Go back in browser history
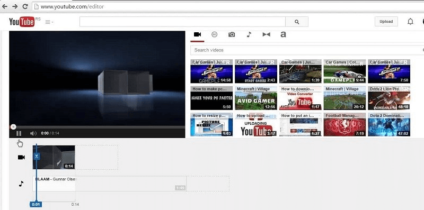Viewport: 424px width, 210px height. click(x=5, y=6)
